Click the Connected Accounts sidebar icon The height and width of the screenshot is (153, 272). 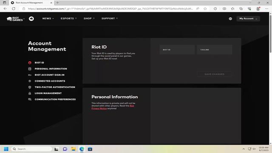point(30,81)
